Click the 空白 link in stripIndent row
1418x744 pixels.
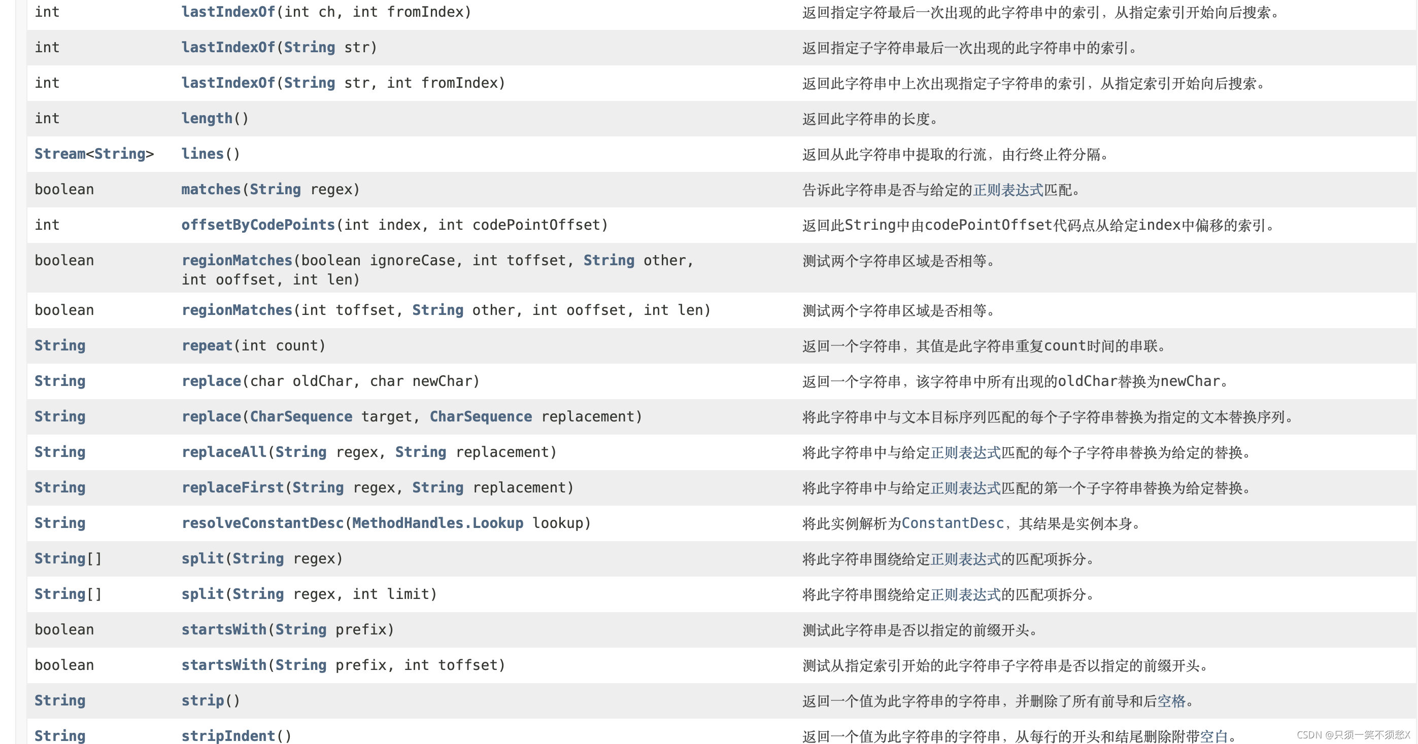click(x=1213, y=736)
